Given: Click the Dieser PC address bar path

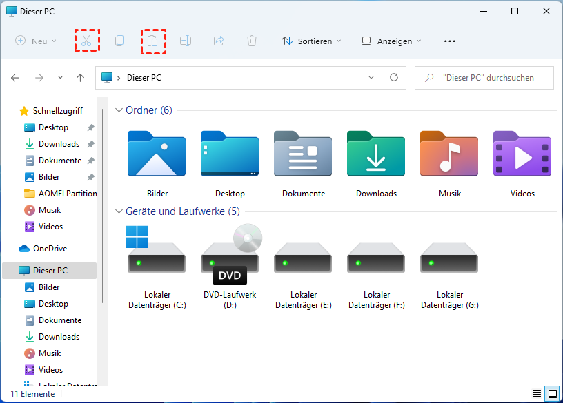Looking at the screenshot, I should (144, 78).
